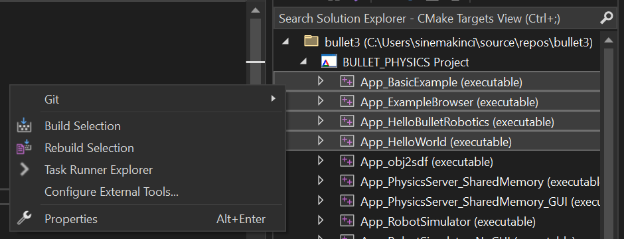Expand App_ExampleBrowser target
Screen dimensions: 624x239
[321, 102]
